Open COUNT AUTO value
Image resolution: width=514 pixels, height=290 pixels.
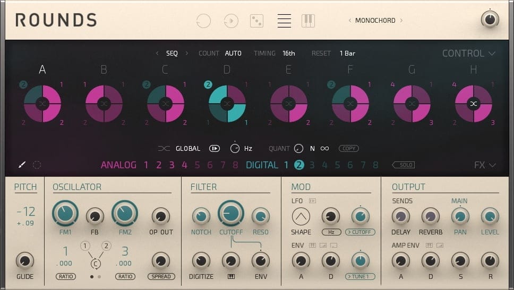tap(233, 53)
